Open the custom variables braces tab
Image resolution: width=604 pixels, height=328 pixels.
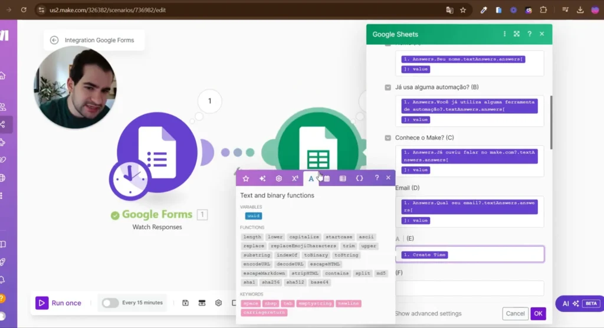359,178
